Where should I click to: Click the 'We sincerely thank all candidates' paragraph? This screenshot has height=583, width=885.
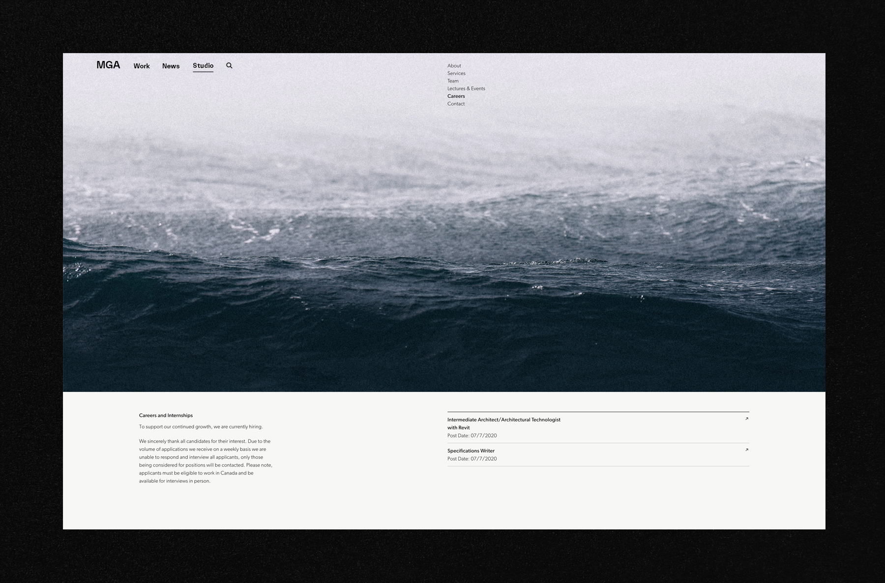(206, 461)
